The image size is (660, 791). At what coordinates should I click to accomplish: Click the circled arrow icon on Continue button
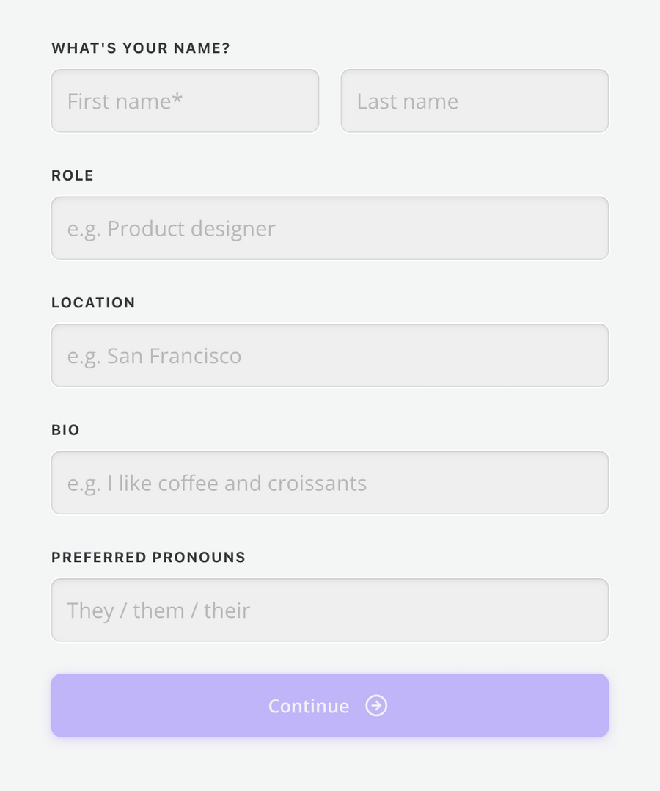point(377,706)
